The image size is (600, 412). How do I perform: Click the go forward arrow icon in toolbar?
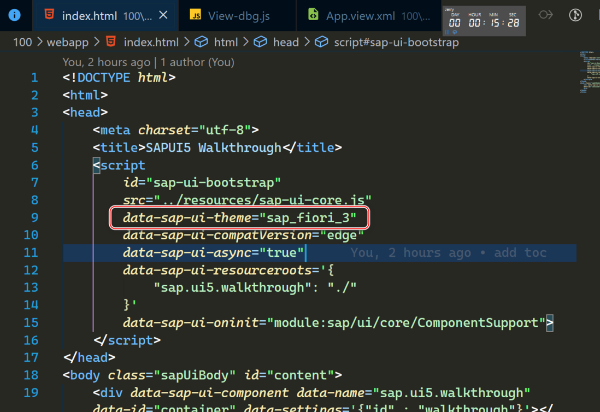pyautogui.click(x=546, y=15)
